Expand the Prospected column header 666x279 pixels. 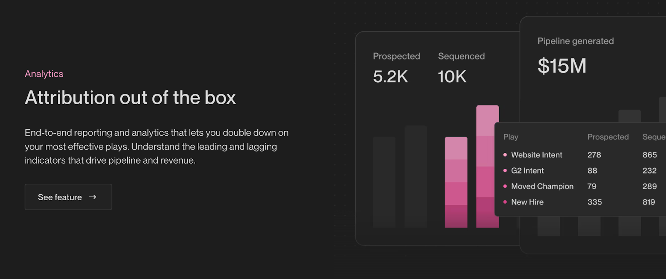[608, 137]
